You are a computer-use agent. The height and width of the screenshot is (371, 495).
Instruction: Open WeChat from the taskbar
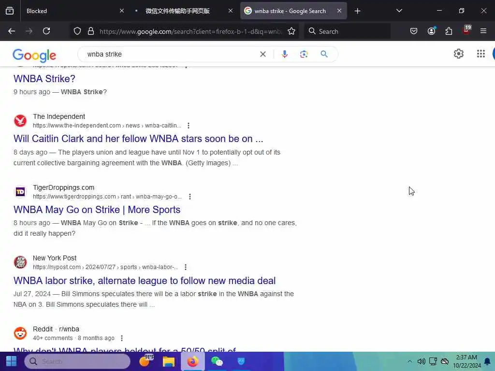217,361
